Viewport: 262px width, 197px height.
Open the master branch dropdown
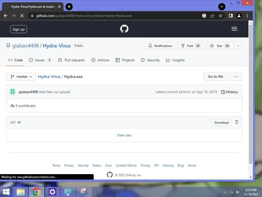coord(21,76)
